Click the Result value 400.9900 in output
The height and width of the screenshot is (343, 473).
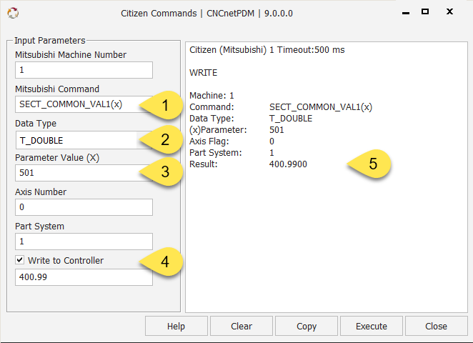point(288,164)
